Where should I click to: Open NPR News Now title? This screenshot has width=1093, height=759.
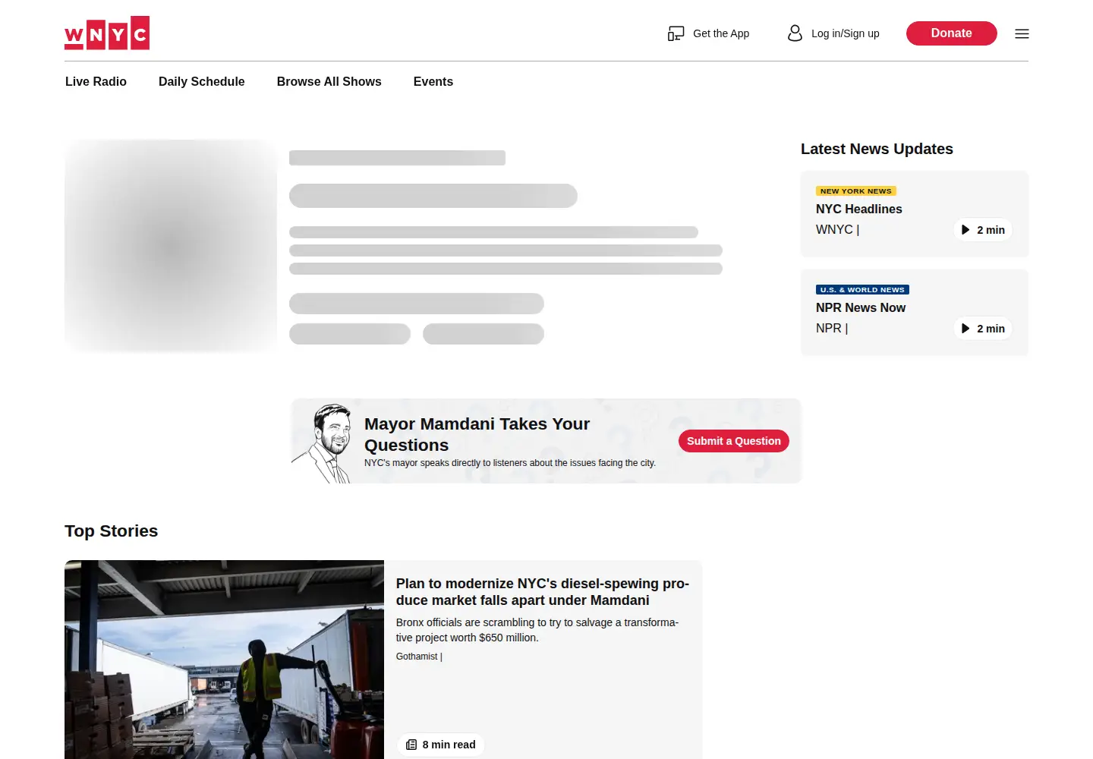860,307
